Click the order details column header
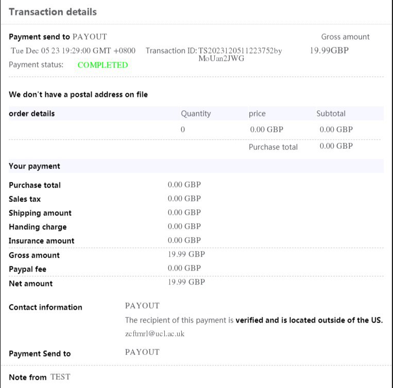 [32, 113]
